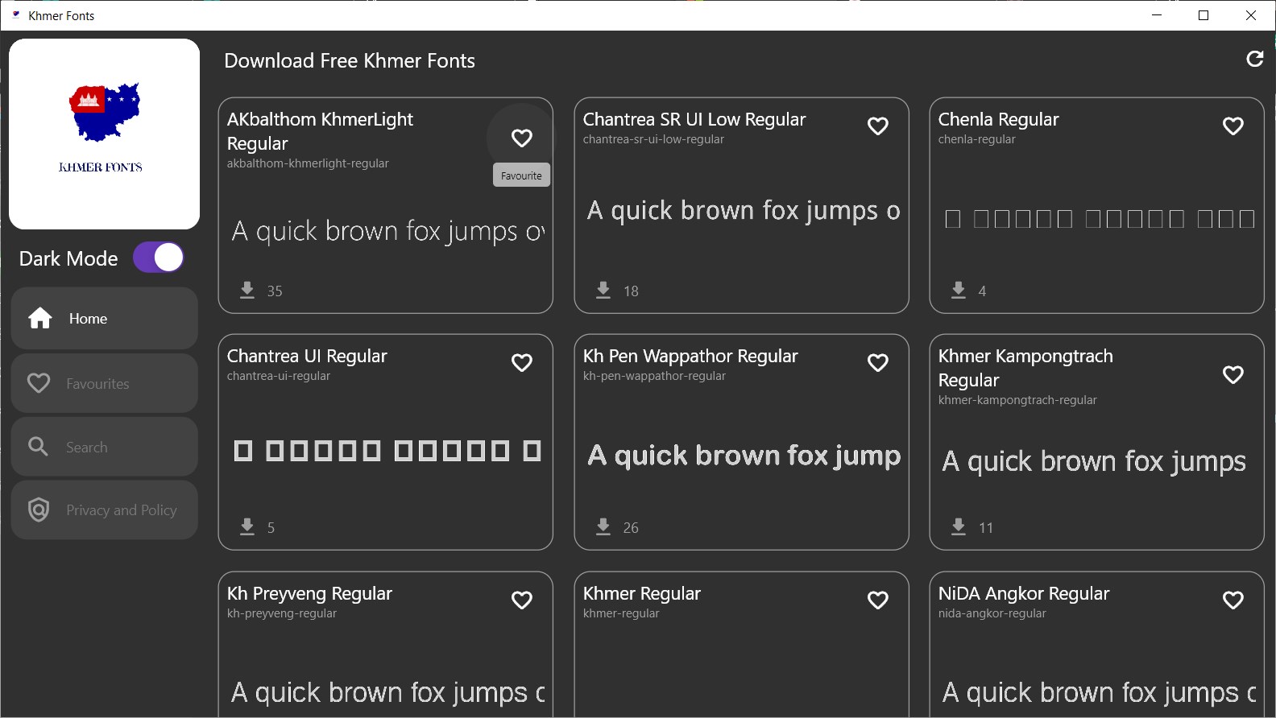Image resolution: width=1276 pixels, height=718 pixels.
Task: Click the download icon on Chenla Regular
Action: pos(959,290)
